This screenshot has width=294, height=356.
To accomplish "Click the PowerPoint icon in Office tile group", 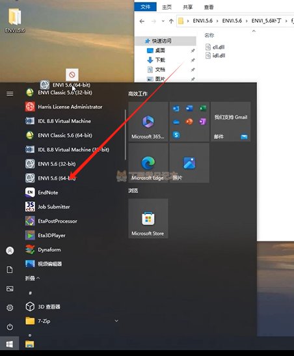I will point(189,122).
